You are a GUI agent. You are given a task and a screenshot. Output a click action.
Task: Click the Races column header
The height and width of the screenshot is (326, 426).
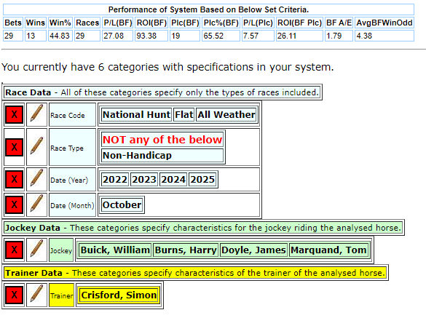click(x=87, y=23)
